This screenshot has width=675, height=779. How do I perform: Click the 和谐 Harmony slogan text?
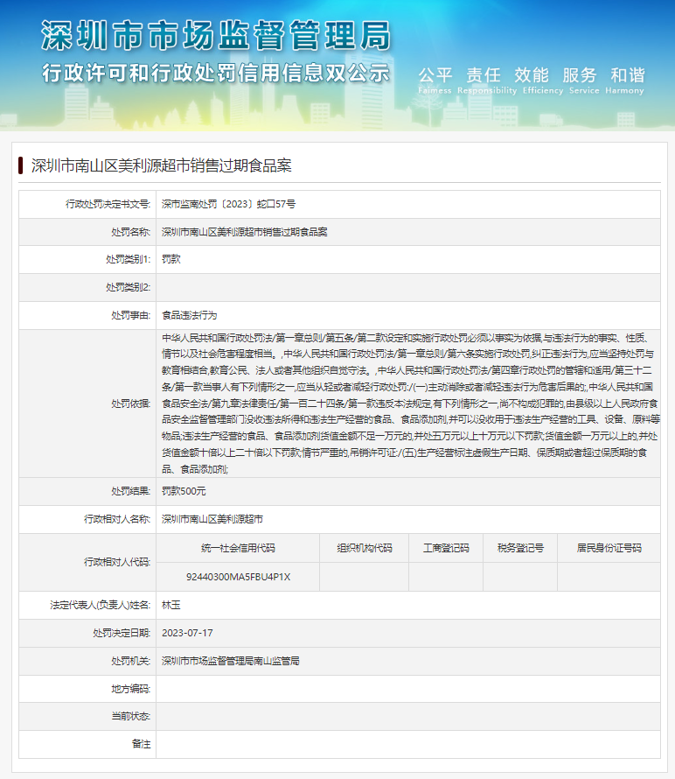click(625, 80)
